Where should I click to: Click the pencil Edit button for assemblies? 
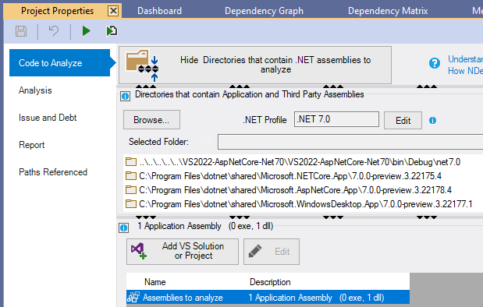click(272, 252)
